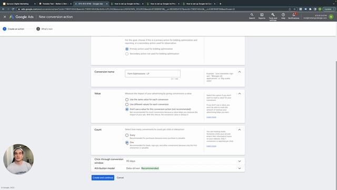Open the browser extensions puzzle icon
This screenshot has height=190, width=337.
pos(310,9)
